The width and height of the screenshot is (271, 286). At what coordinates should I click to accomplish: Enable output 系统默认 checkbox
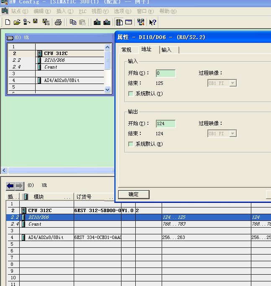coord(131,144)
